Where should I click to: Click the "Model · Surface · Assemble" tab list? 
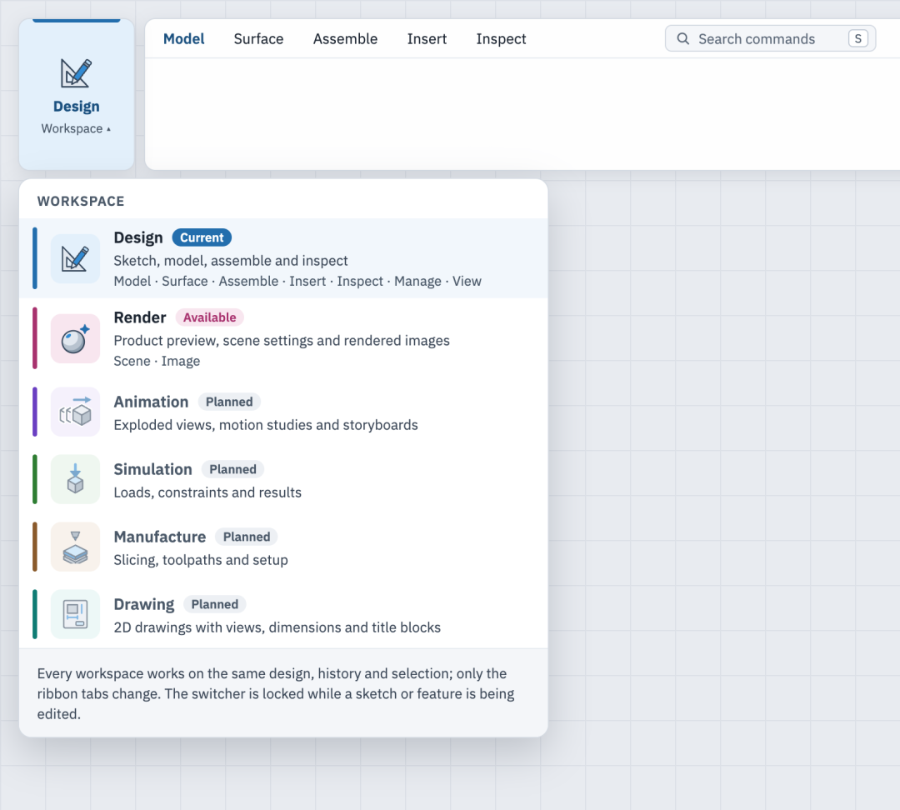point(297,282)
